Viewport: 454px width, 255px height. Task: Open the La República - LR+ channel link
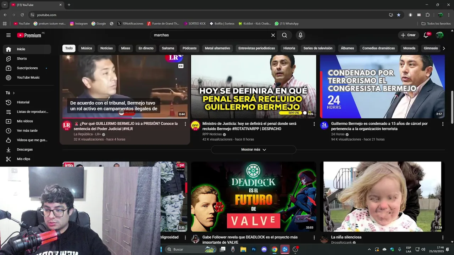tap(87, 135)
